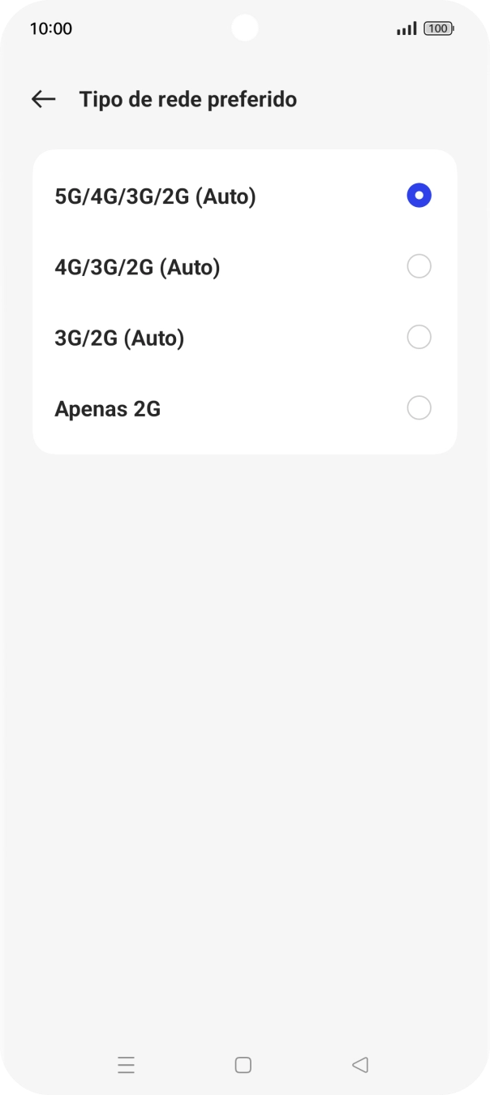Choose the 3G/2G (Auto) radio button

[x=419, y=337]
